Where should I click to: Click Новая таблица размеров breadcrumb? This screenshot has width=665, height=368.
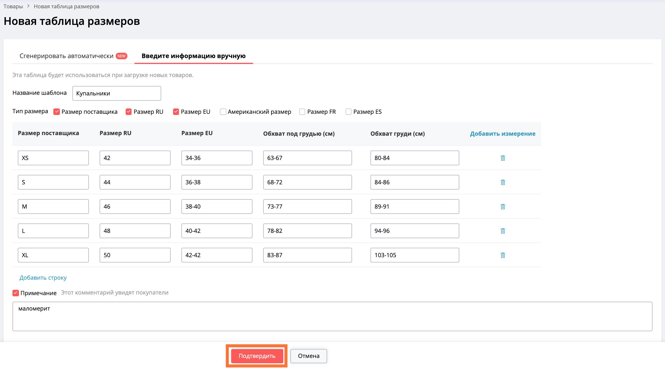tap(66, 7)
